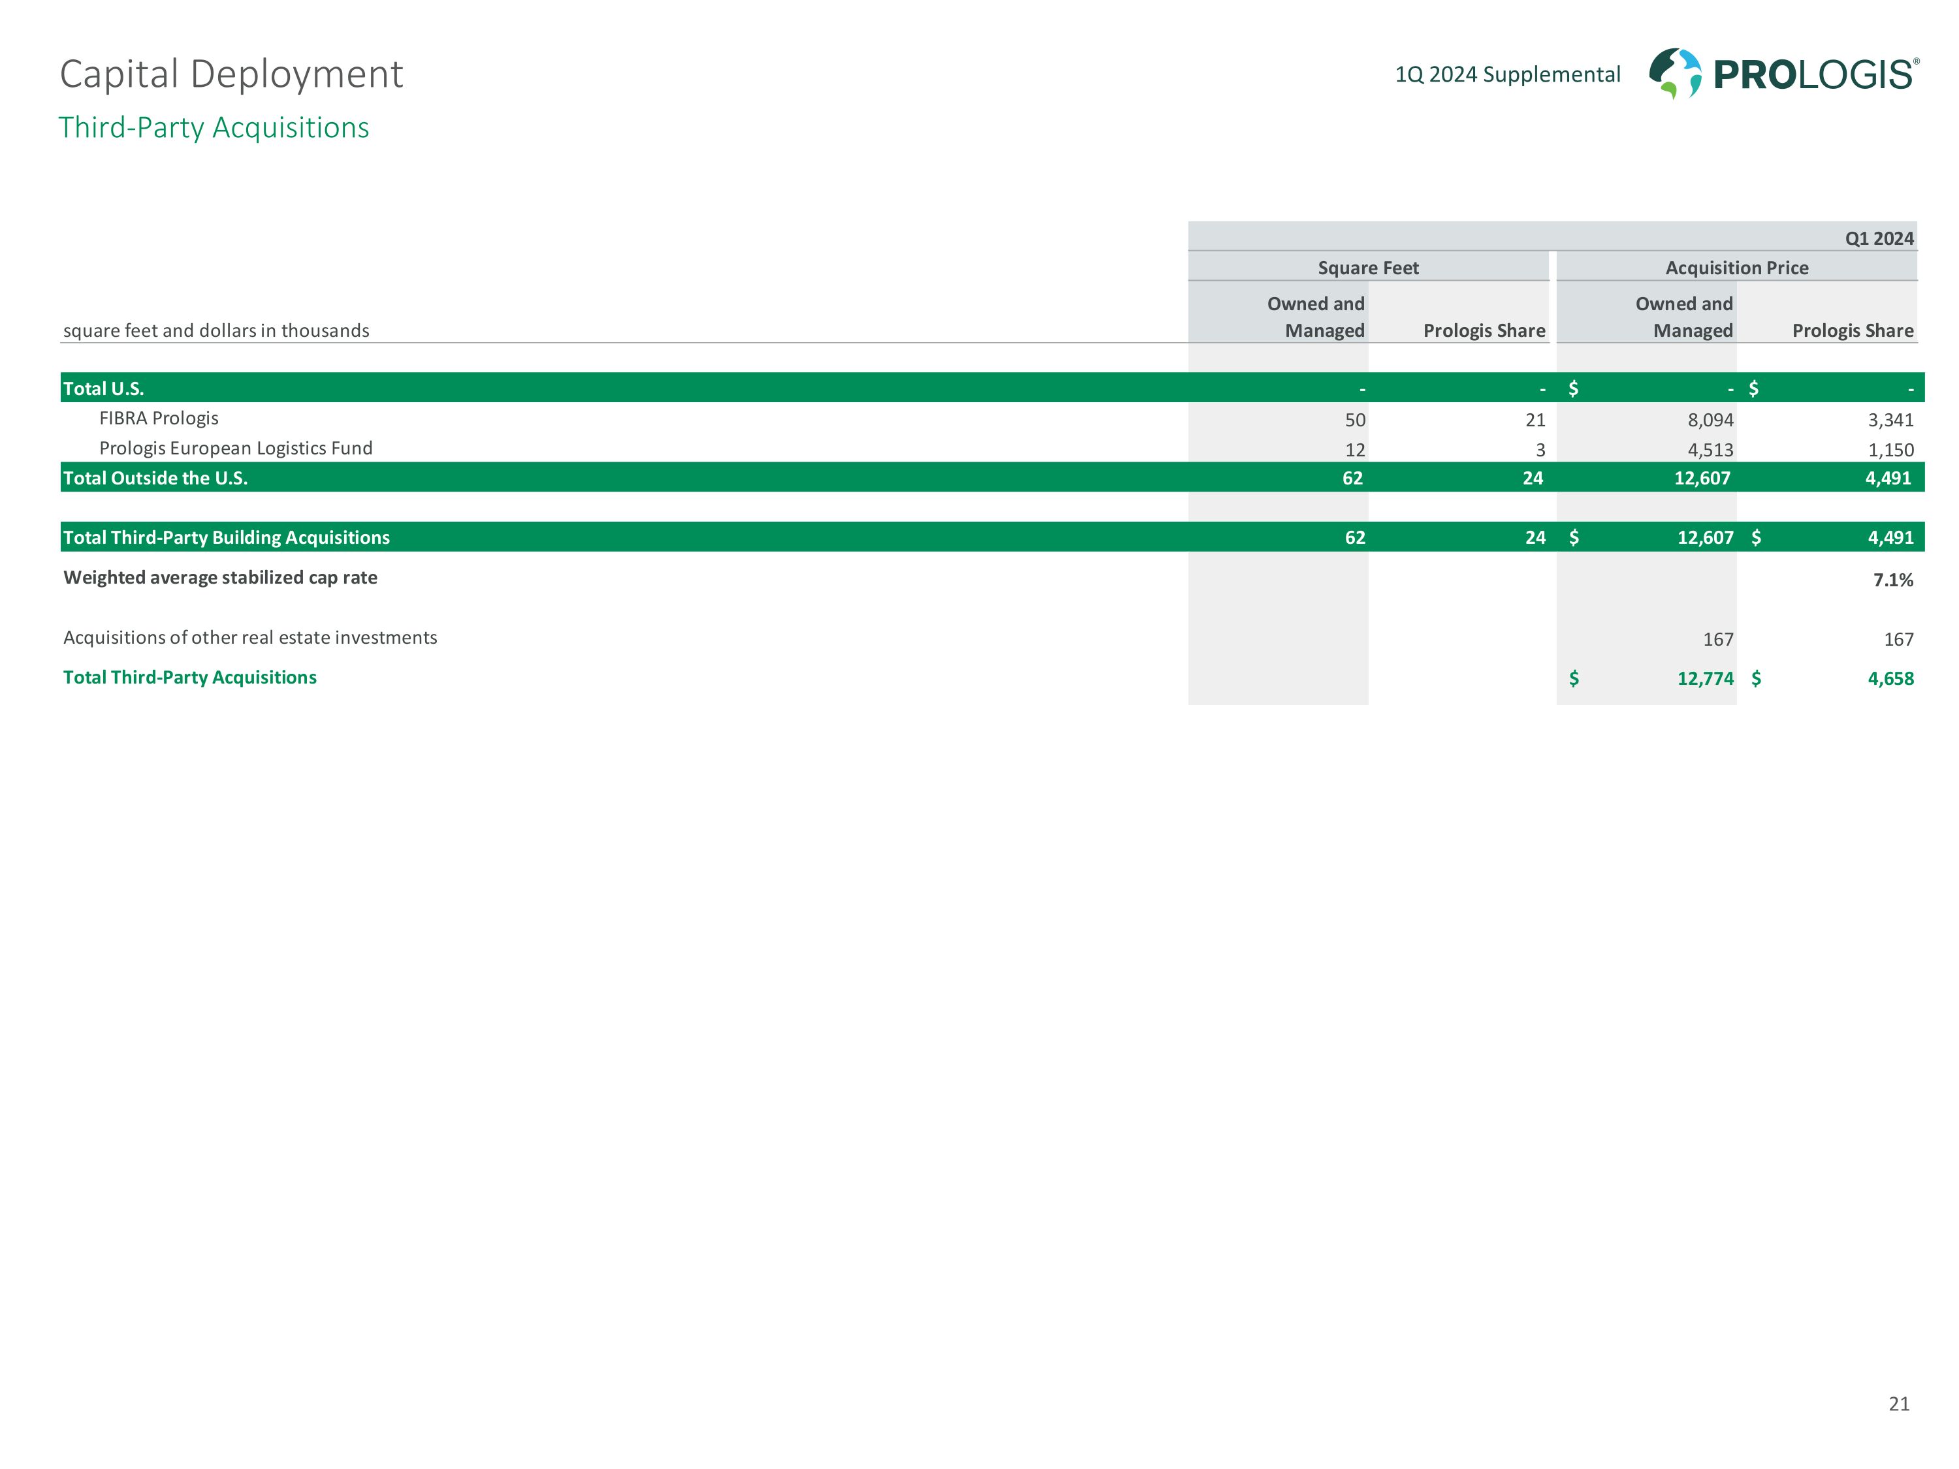This screenshot has height=1469, width=1959.
Task: Click the Total Third-Party Acquisitions green label
Action: coord(189,678)
